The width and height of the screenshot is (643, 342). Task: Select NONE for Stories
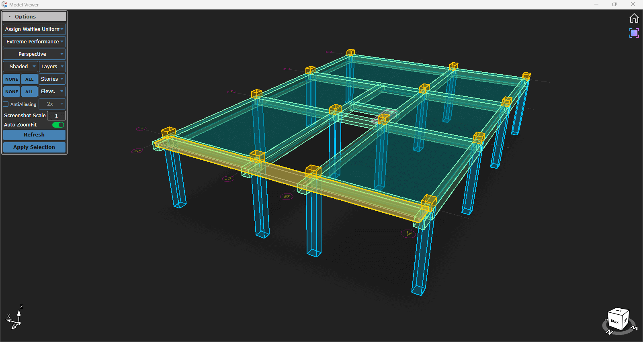coord(12,79)
